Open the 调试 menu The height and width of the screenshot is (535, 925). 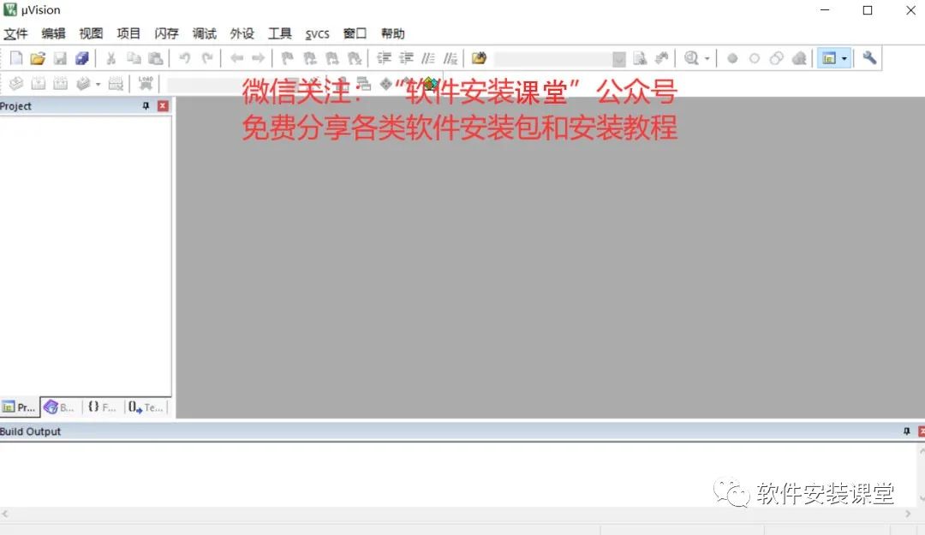tap(204, 33)
